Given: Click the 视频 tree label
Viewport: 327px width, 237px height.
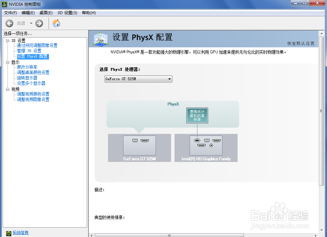Looking at the screenshot, I should tap(15, 89).
